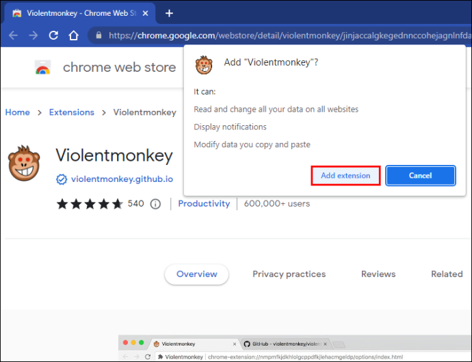The height and width of the screenshot is (362, 472).
Task: Confirm with Add extension button
Action: (345, 176)
